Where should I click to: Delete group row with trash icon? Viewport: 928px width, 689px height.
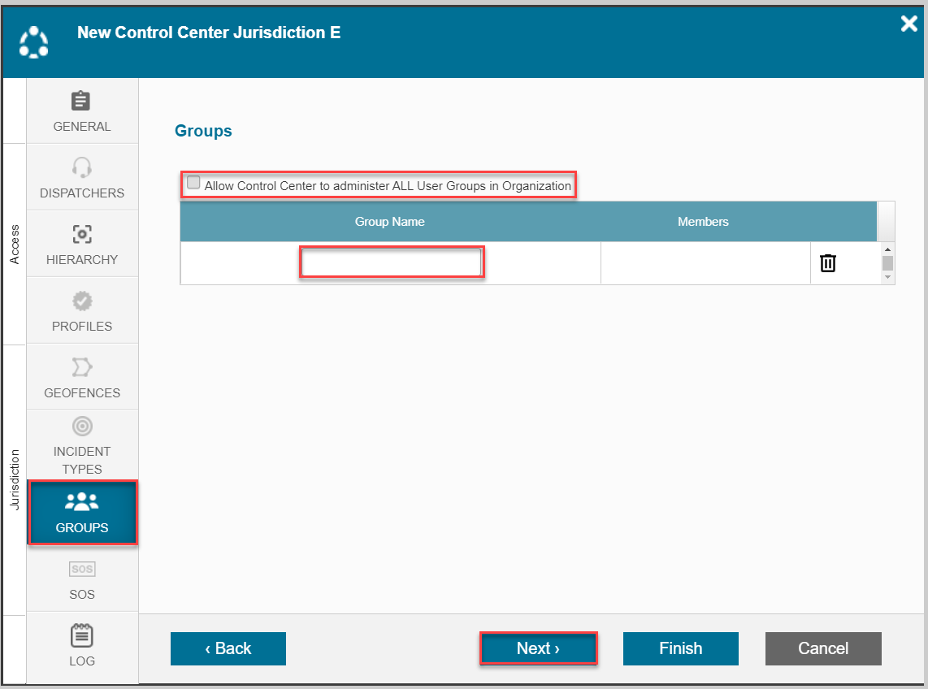[827, 263]
